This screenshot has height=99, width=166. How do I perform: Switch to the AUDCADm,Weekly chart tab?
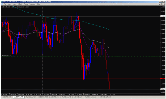click(91, 97)
